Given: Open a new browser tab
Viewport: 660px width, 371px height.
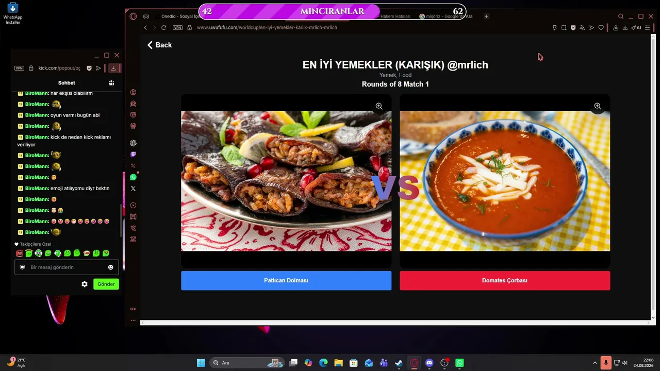Looking at the screenshot, I should click(486, 16).
